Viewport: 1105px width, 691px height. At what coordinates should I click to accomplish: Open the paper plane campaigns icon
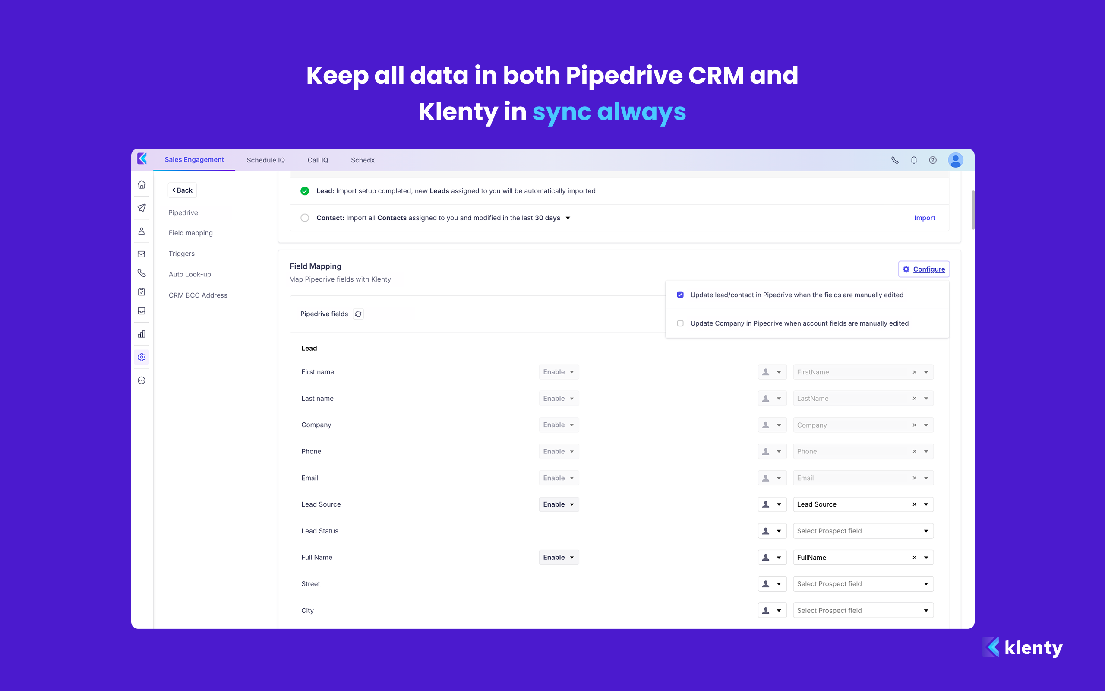click(142, 208)
